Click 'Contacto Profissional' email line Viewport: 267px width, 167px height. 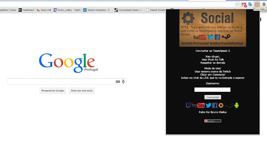point(212,43)
